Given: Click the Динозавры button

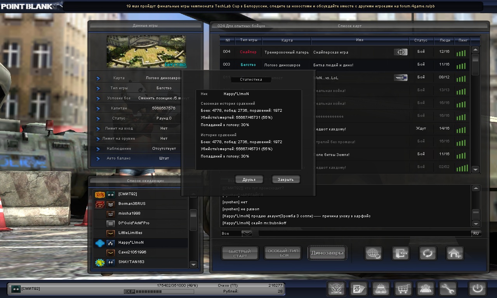Looking at the screenshot, I should (x=327, y=253).
